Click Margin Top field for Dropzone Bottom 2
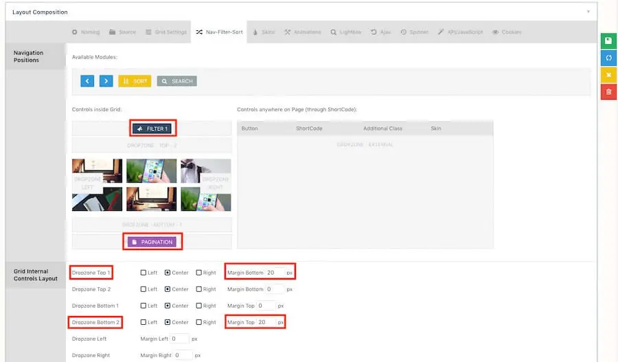This screenshot has height=362, width=618. (x=266, y=322)
